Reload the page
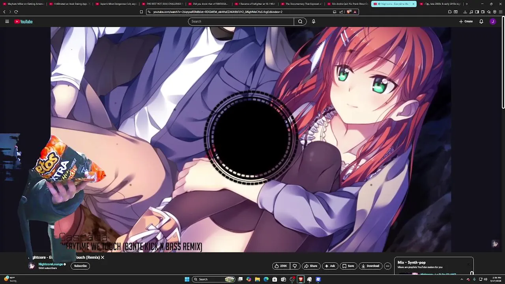 16,12
